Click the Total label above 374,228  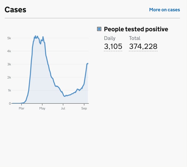(x=135, y=38)
